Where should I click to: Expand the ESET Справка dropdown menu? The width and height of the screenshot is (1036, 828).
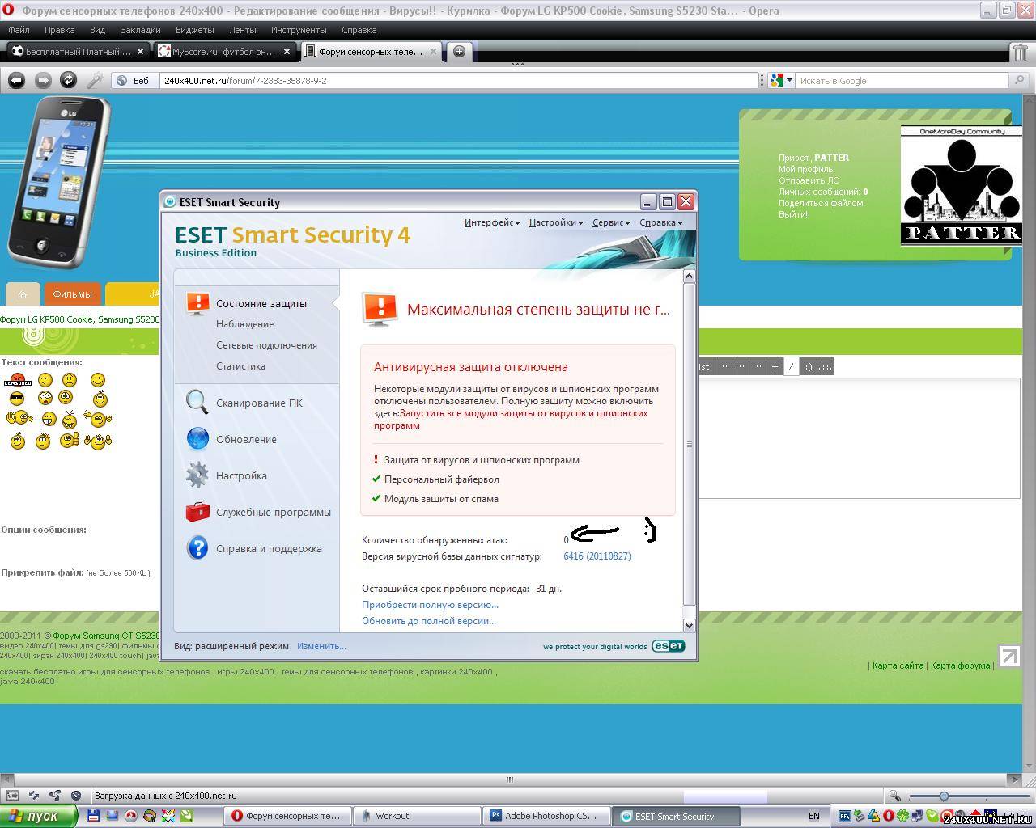(x=661, y=222)
